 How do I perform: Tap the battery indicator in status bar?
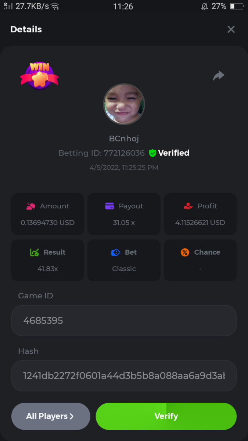pos(237,6)
